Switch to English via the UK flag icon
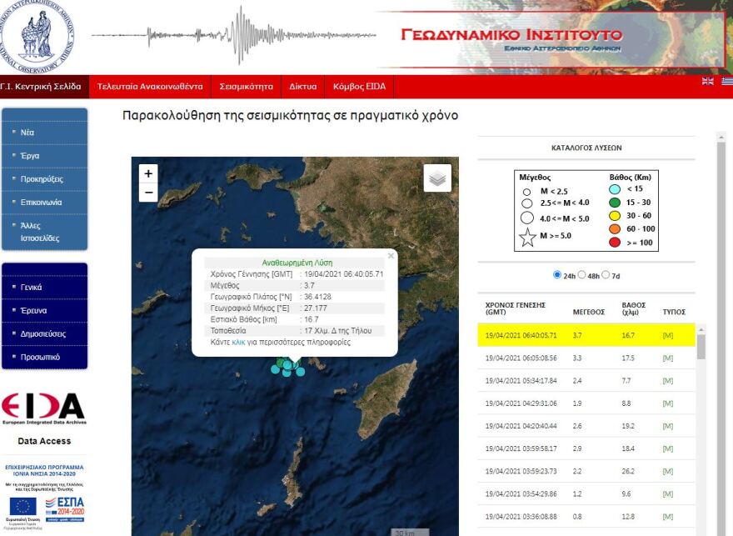The width and height of the screenshot is (733, 536). pos(707,82)
